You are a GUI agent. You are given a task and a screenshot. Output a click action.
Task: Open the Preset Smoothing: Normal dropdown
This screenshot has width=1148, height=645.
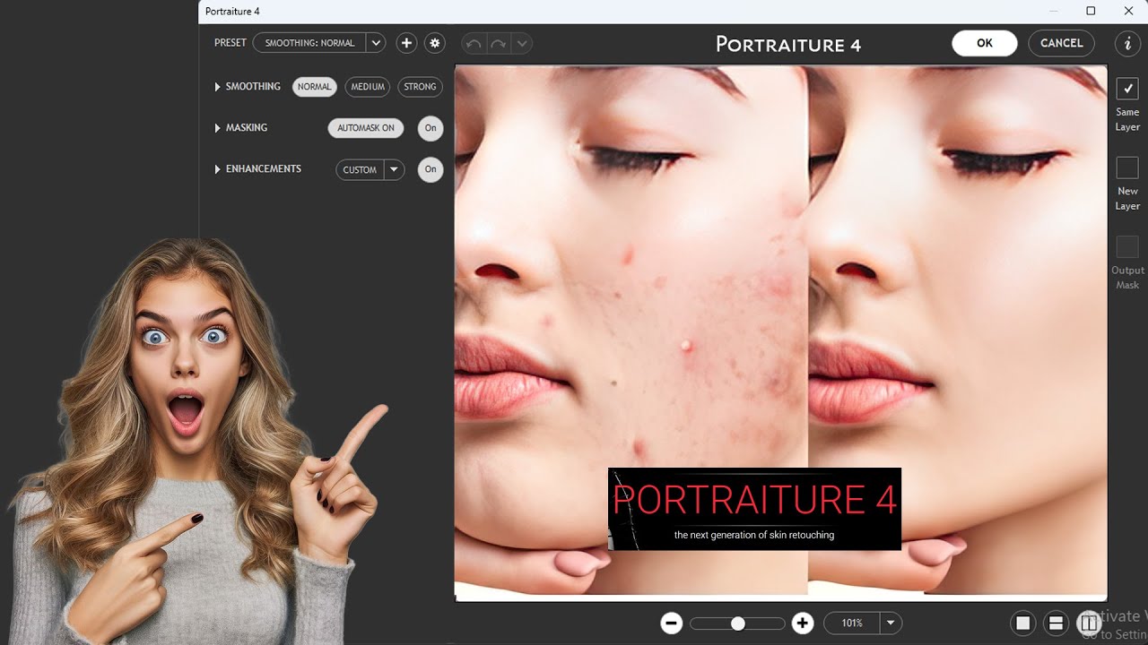pos(376,43)
